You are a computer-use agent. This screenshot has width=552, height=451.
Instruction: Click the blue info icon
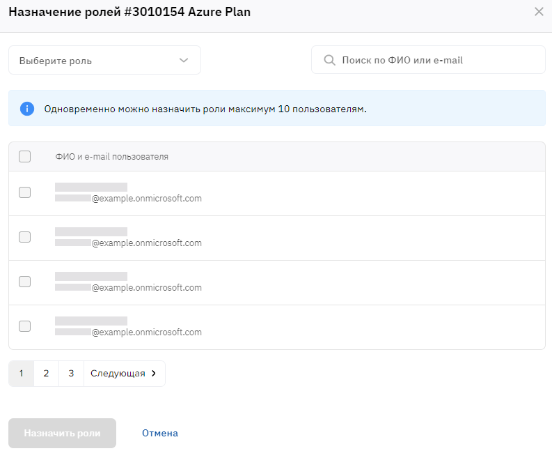[27, 109]
